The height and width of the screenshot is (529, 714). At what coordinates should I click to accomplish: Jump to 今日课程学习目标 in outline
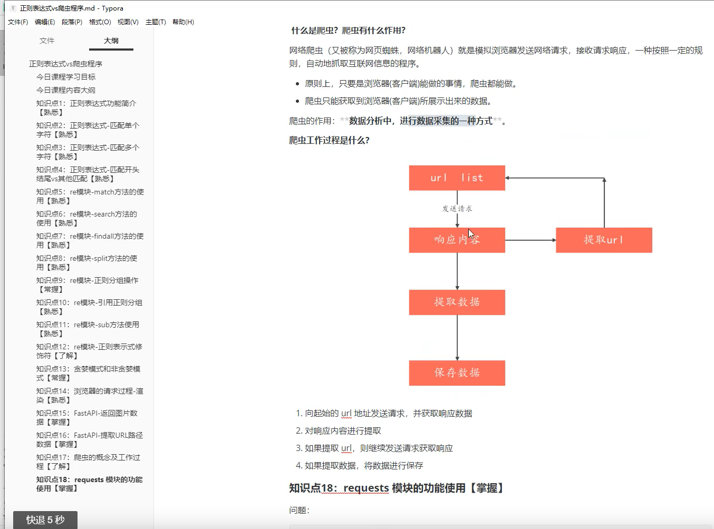pyautogui.click(x=66, y=77)
